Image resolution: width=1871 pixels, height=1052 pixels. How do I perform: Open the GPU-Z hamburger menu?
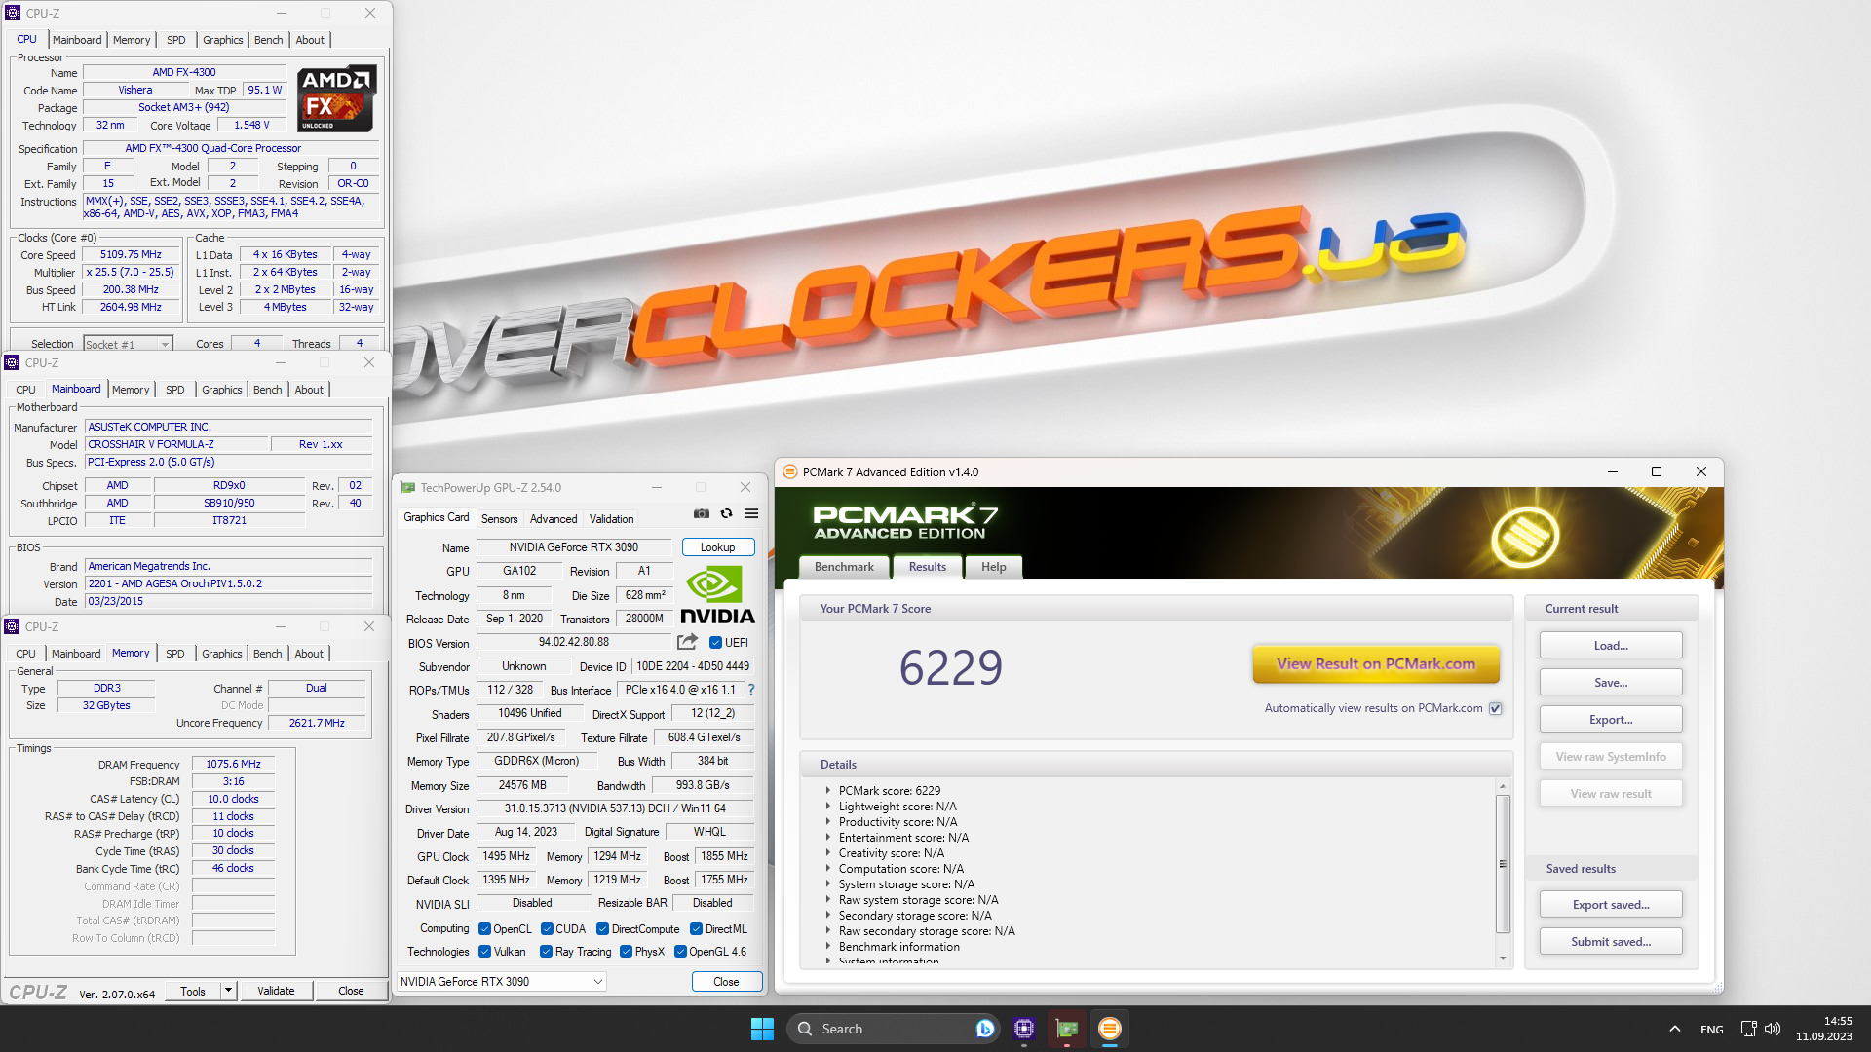(751, 513)
